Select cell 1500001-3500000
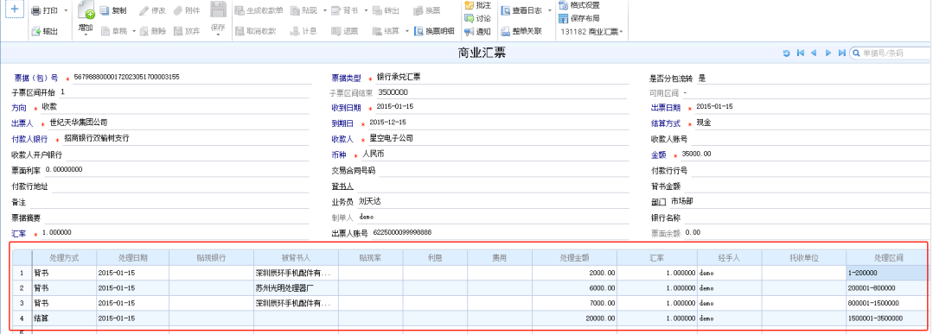 click(x=886, y=318)
